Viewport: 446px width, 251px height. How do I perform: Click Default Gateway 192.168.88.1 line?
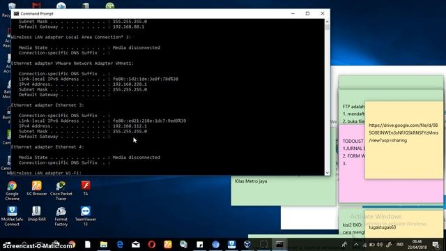click(82, 26)
